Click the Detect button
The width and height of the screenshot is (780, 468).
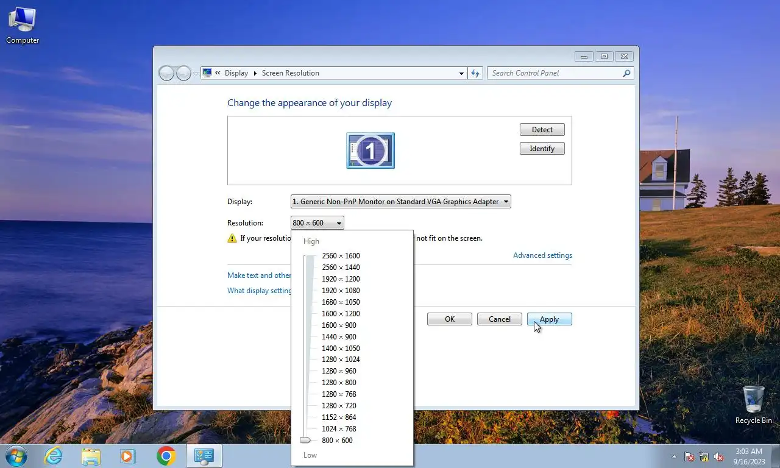542,130
